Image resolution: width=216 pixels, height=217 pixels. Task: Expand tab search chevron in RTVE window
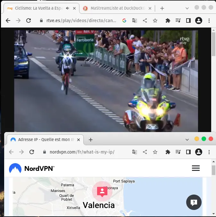(x=187, y=8)
